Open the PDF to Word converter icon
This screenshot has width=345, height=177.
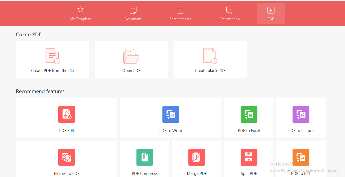tap(171, 115)
